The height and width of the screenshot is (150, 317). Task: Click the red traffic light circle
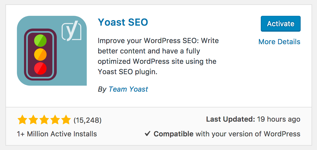(40, 68)
